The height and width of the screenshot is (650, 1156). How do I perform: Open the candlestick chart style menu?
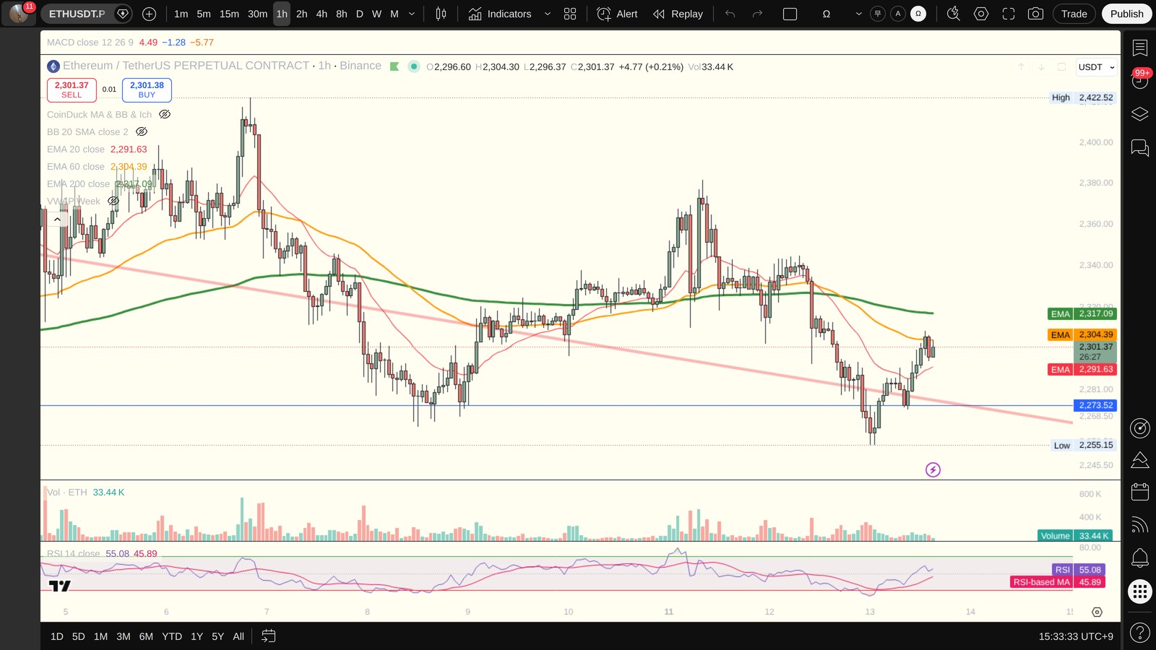pos(441,14)
